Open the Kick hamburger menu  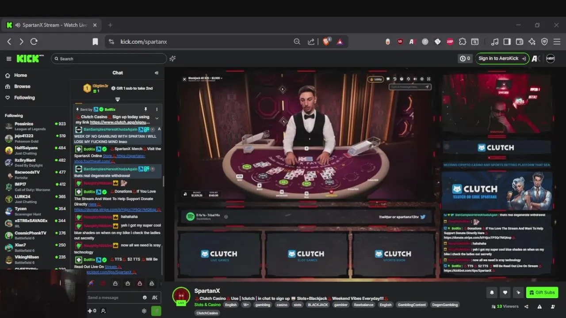point(9,59)
